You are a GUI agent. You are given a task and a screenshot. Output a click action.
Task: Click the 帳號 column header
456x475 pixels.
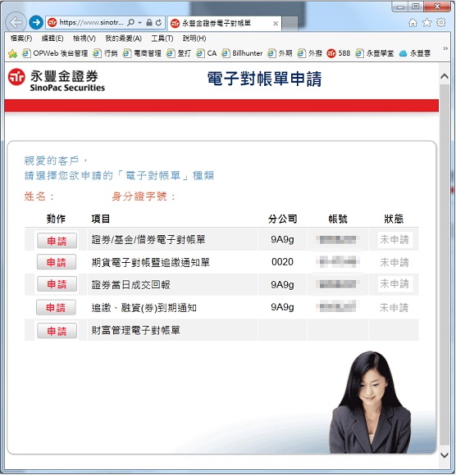(338, 219)
